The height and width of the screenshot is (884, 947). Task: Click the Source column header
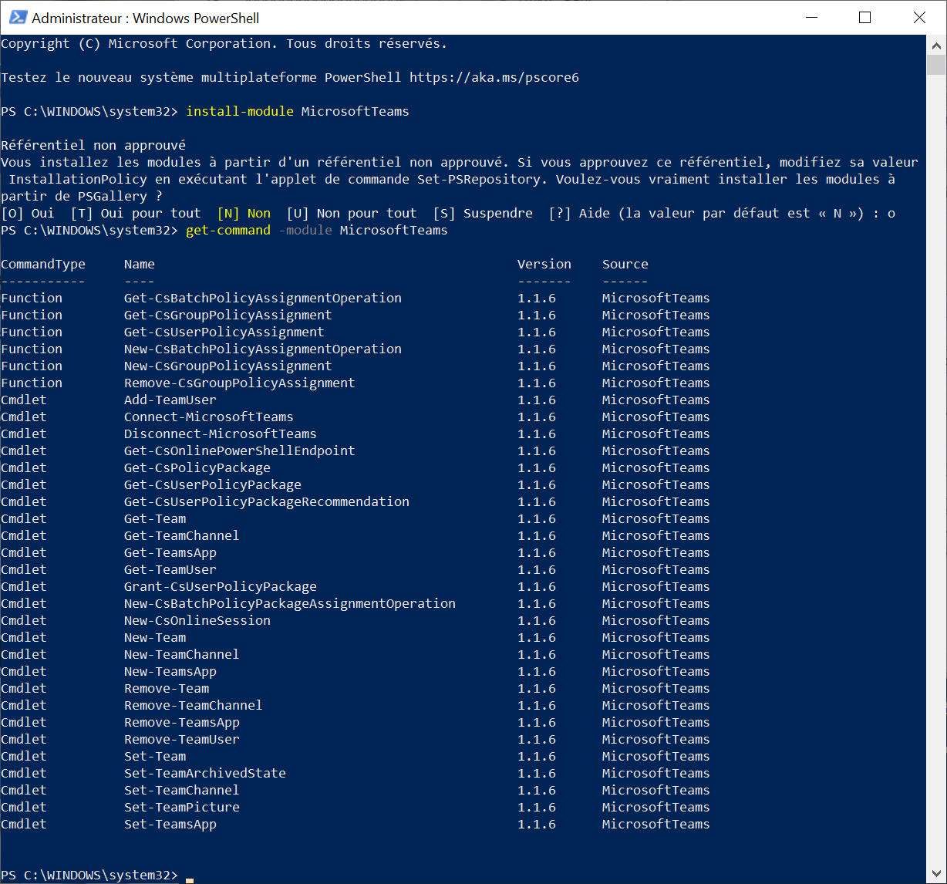click(625, 264)
